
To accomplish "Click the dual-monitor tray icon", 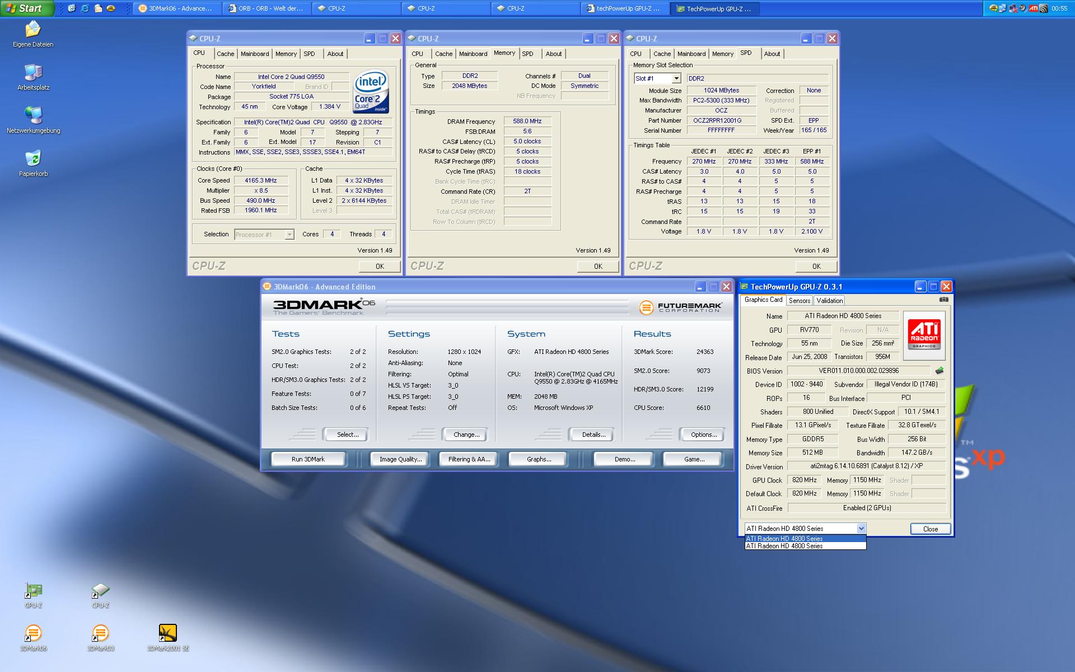I will point(1003,8).
